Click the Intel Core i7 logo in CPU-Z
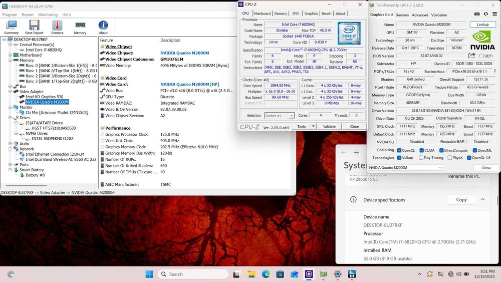Image resolution: width=501 pixels, height=282 pixels. 349,33
